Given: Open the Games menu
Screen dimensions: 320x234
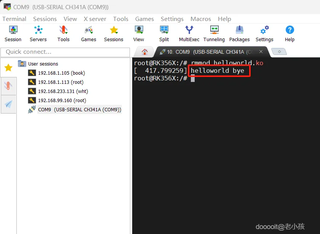Looking at the screenshot, I should coord(144,19).
